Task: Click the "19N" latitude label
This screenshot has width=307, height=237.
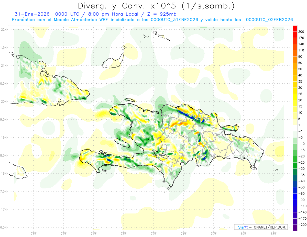Action: click(4, 138)
